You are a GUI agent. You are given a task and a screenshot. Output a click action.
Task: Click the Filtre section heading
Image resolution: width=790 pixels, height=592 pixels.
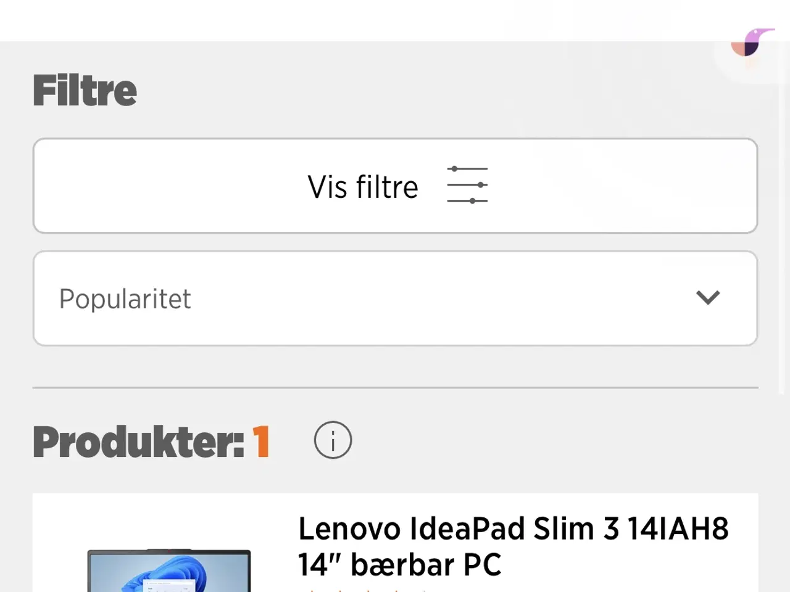[x=85, y=91]
